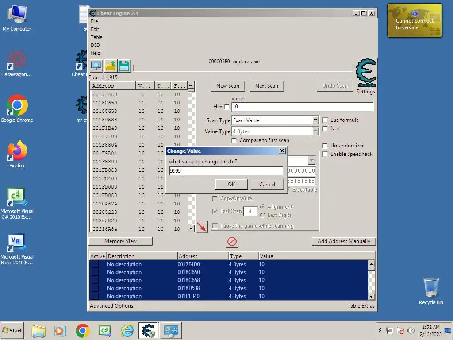Launch Google Chrome from desktop
The width and height of the screenshot is (453, 340).
[17, 109]
